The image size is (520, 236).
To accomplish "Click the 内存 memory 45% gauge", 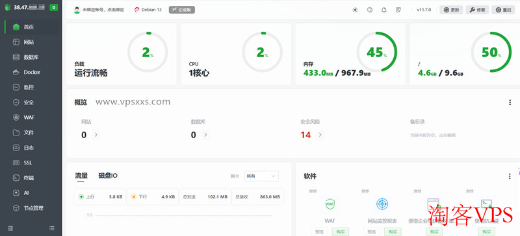I will pos(377,52).
